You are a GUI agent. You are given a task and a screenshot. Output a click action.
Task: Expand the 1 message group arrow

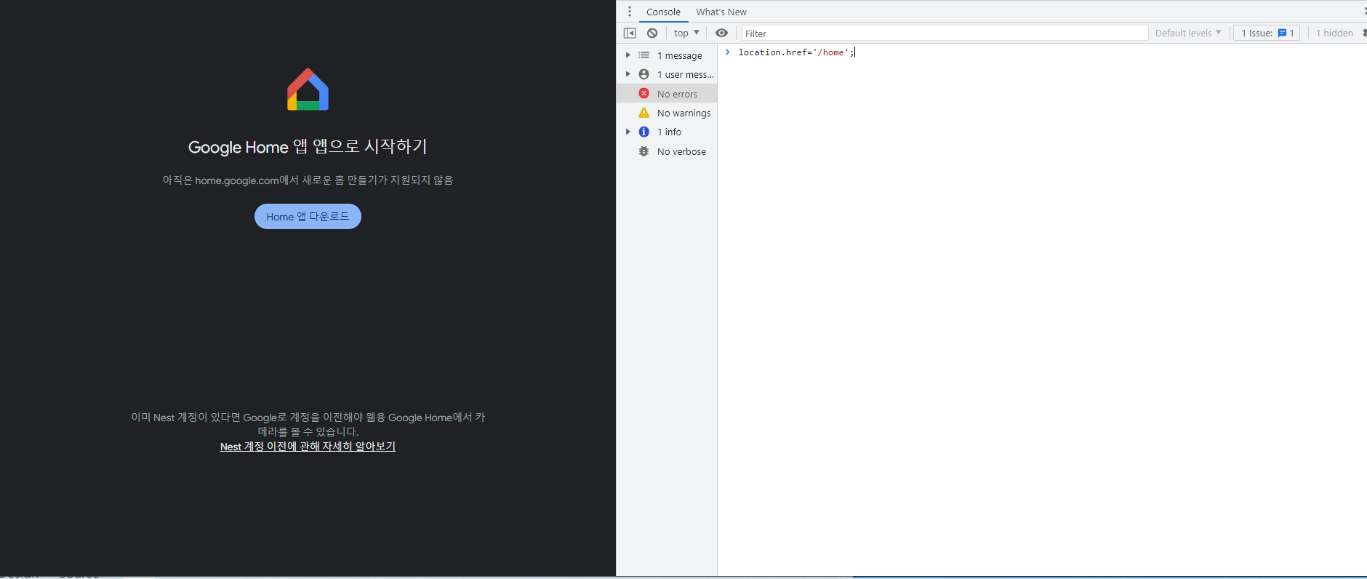click(628, 55)
